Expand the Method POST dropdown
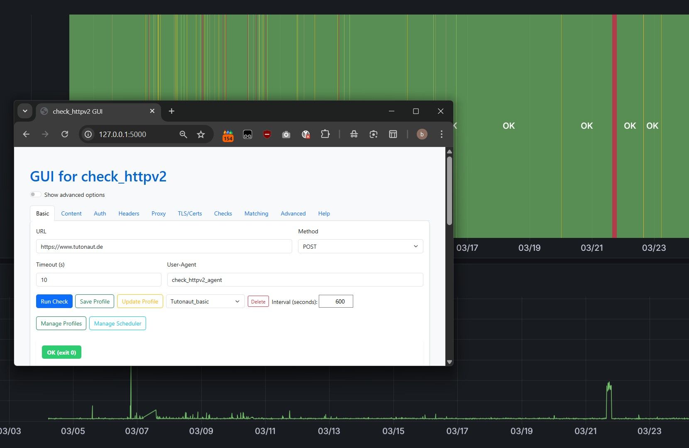Image resolution: width=689 pixels, height=448 pixels. pos(360,247)
